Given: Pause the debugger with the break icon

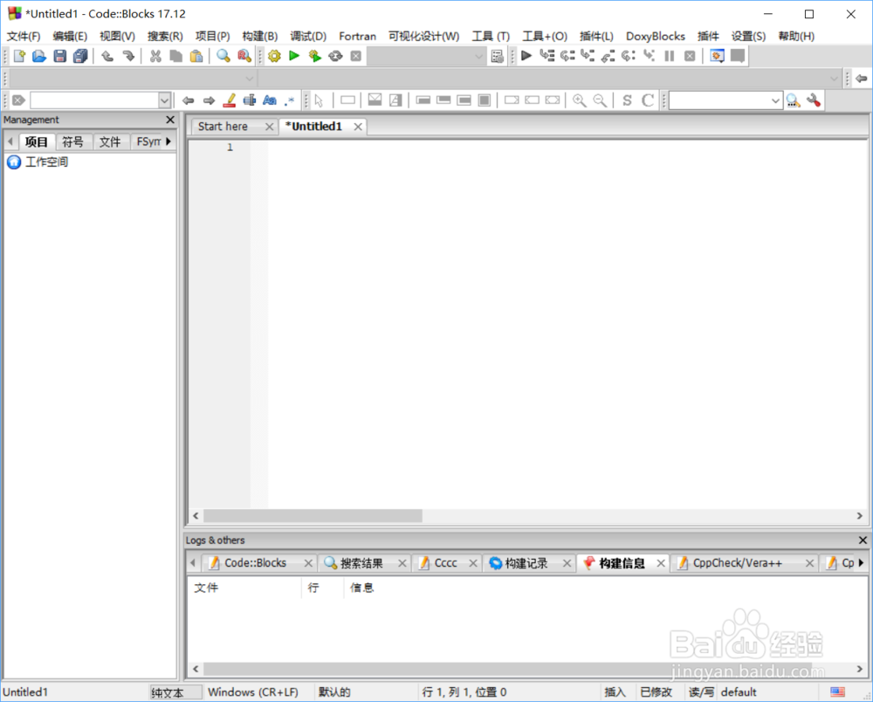Looking at the screenshot, I should coord(670,56).
